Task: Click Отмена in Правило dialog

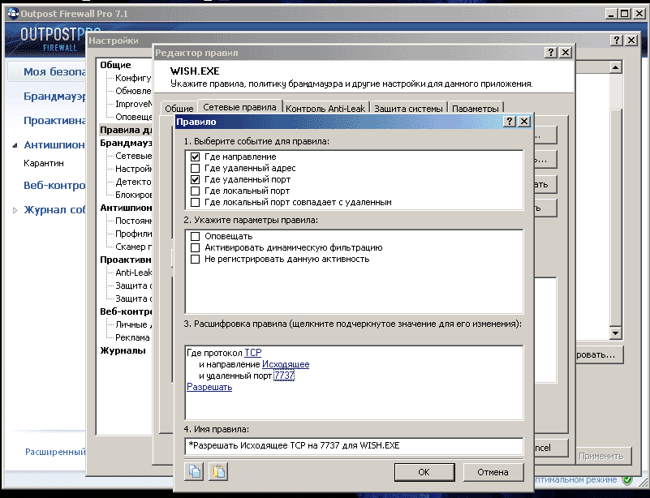Action: (x=493, y=472)
